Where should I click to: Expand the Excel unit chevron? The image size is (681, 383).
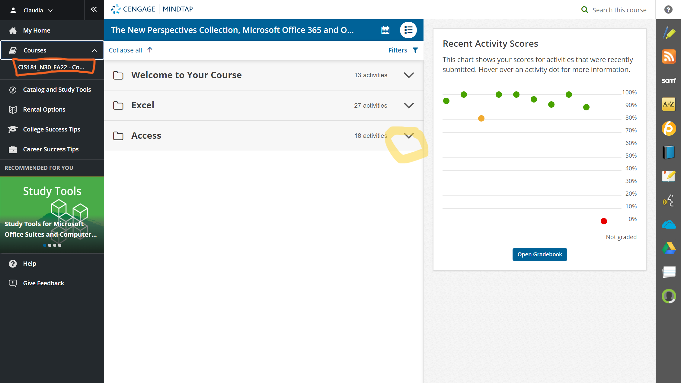pyautogui.click(x=409, y=106)
